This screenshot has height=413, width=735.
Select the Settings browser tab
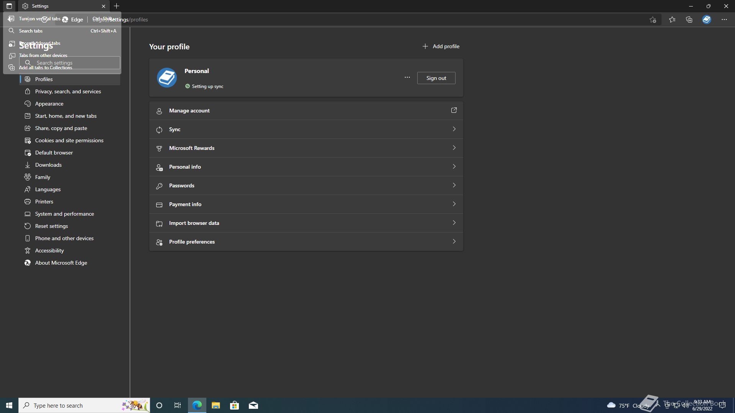click(64, 6)
